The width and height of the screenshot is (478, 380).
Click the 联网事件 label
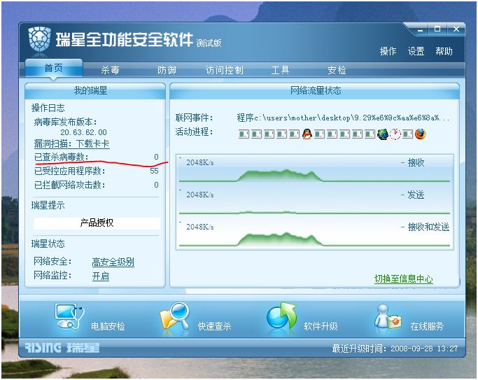click(x=194, y=118)
